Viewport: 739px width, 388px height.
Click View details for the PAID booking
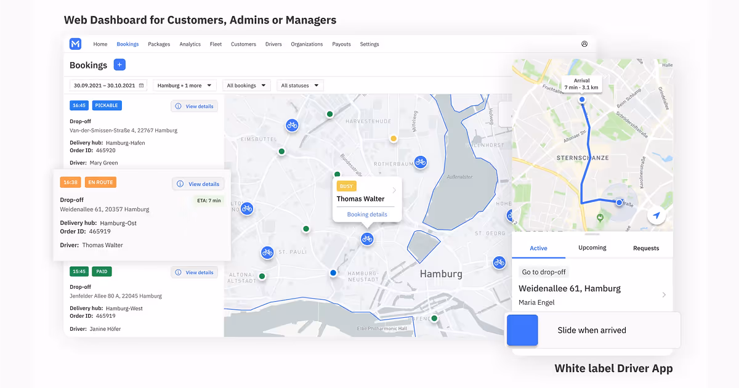194,272
